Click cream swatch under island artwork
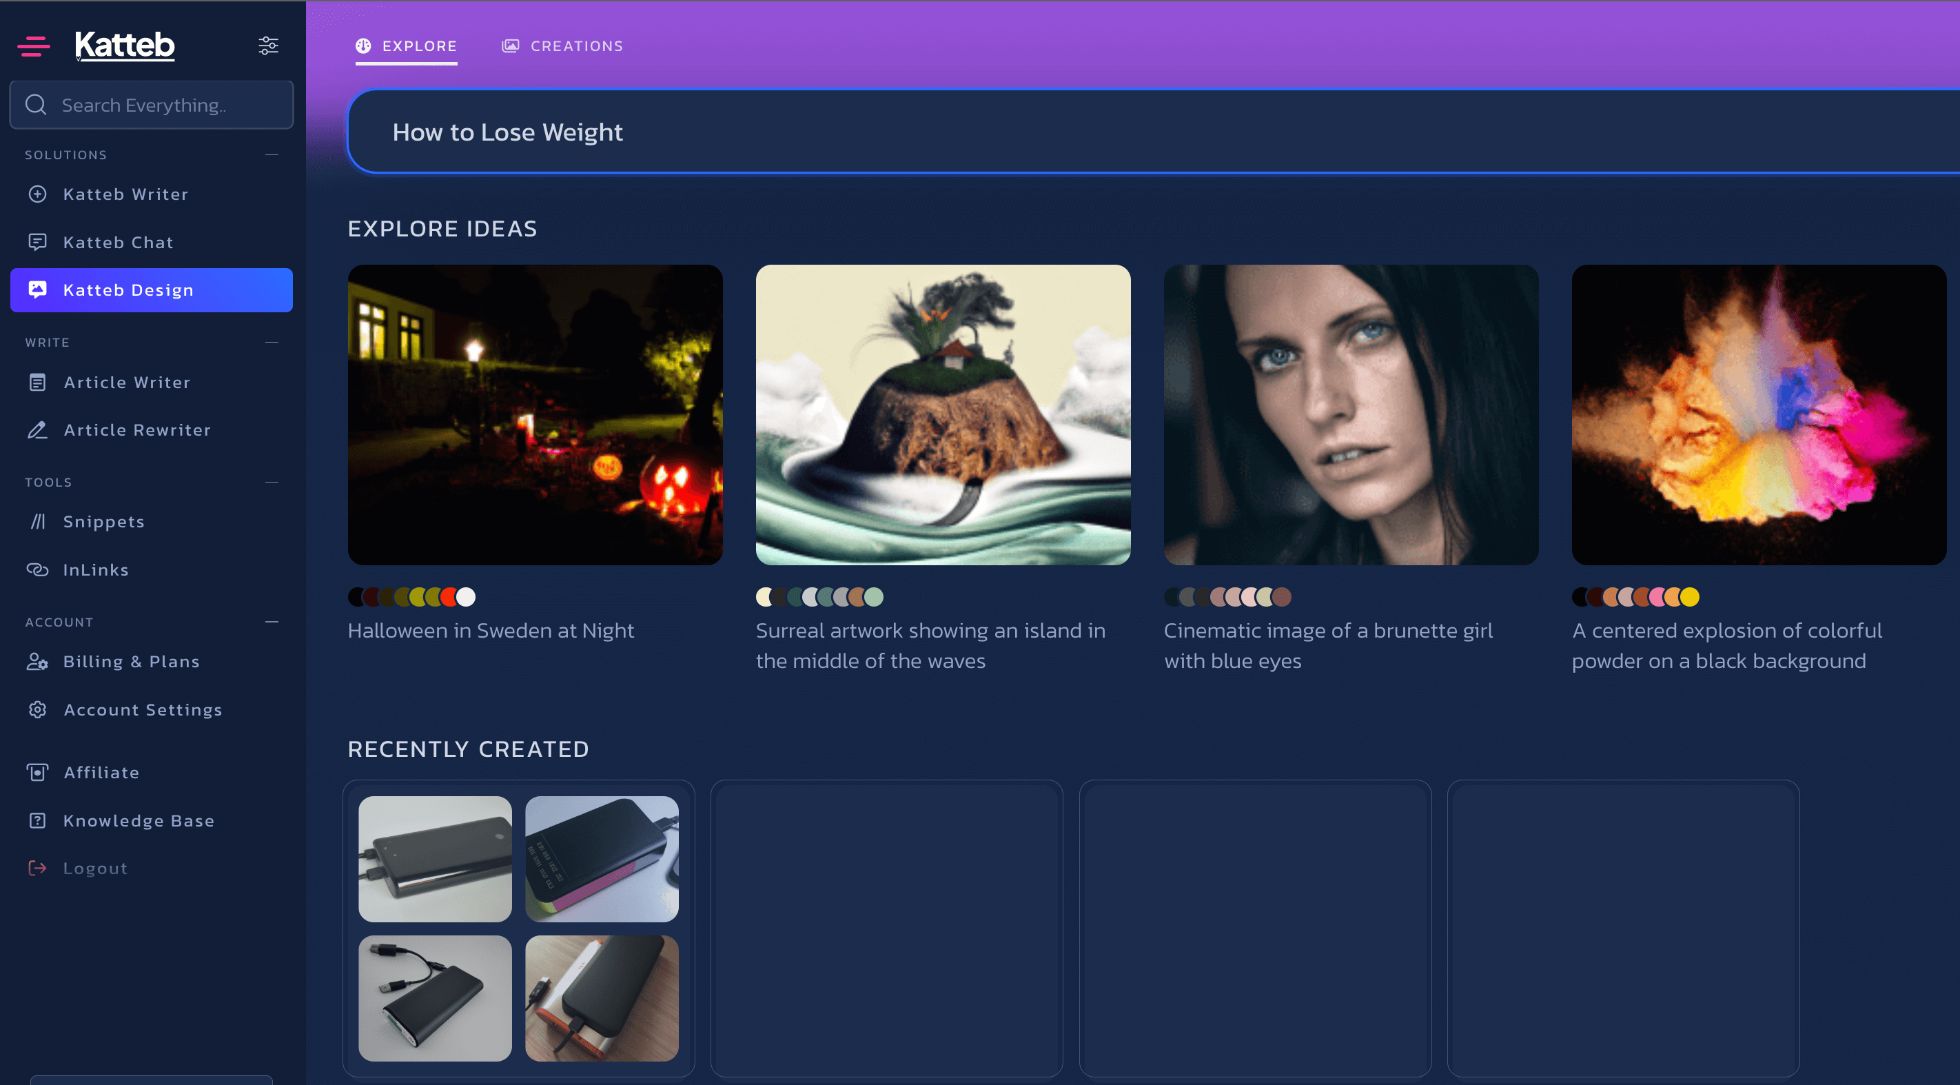Screen dimensions: 1960x1085 [x=765, y=596]
